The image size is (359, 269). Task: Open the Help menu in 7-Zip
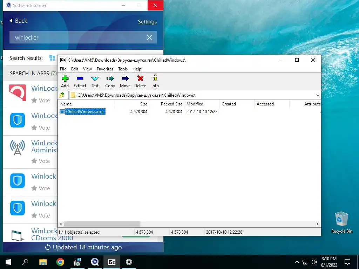tap(137, 69)
